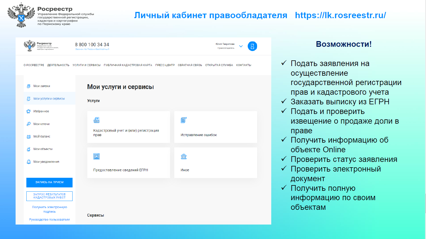Open Предоставление сведений ЕГРН service card
426x239 pixels.
click(129, 163)
